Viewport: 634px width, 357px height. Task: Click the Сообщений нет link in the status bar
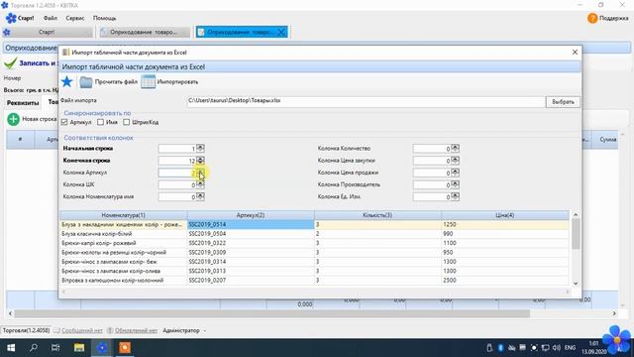82,330
